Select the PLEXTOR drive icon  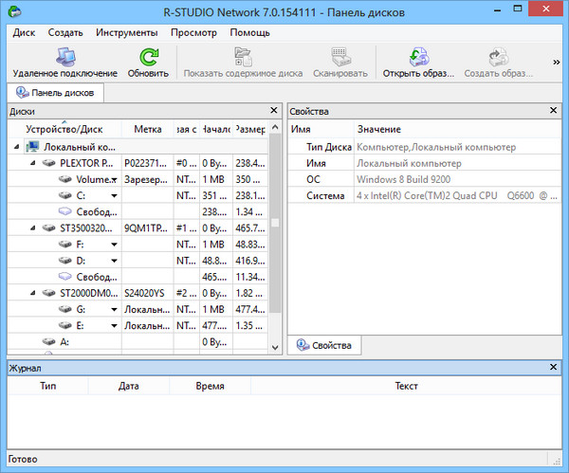pos(49,163)
